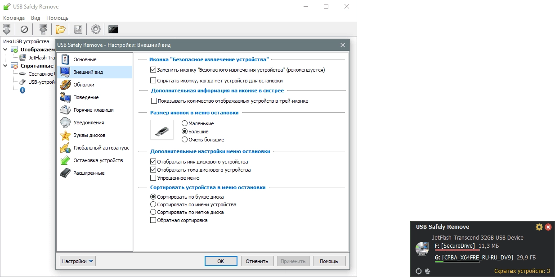Collapse the Отображаемые devices tree group
The width and height of the screenshot is (555, 277).
[5, 49]
